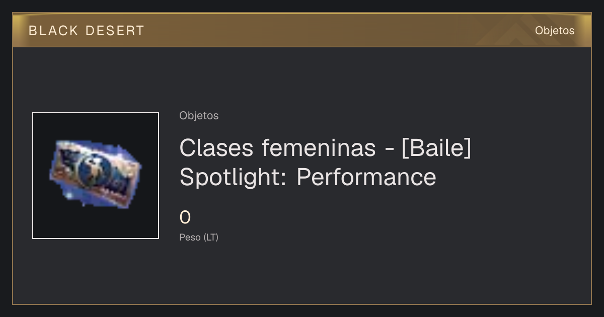This screenshot has height=317, width=604.
Task: Open the BLACK DESERT logo link
Action: point(87,31)
